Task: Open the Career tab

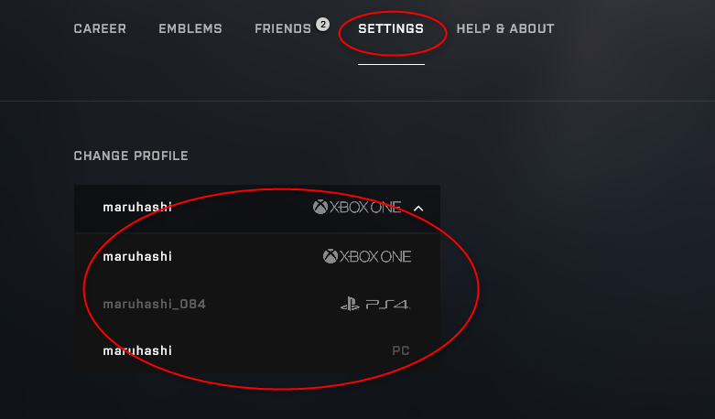Action: (x=100, y=28)
